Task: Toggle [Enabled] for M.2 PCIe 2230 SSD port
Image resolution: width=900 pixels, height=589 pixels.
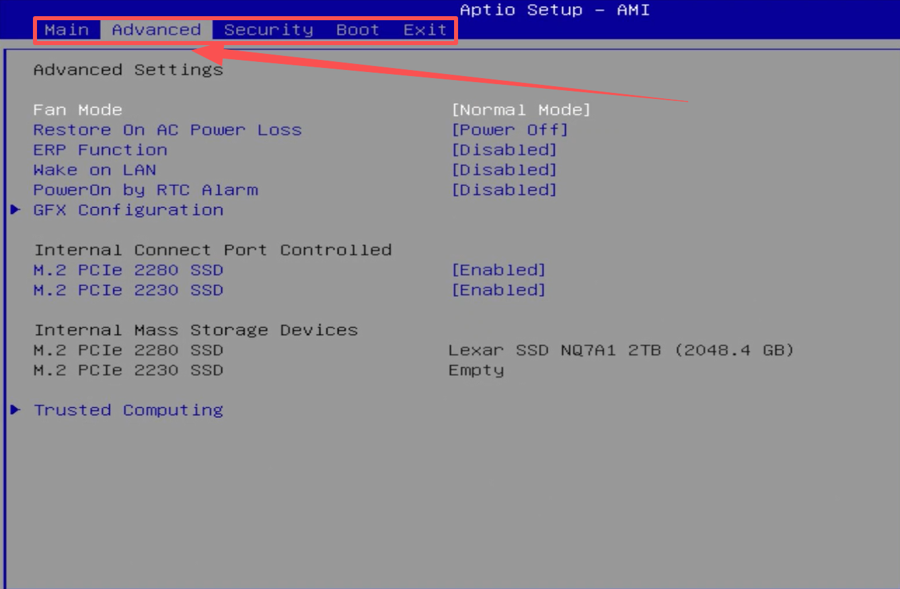Action: 498,291
